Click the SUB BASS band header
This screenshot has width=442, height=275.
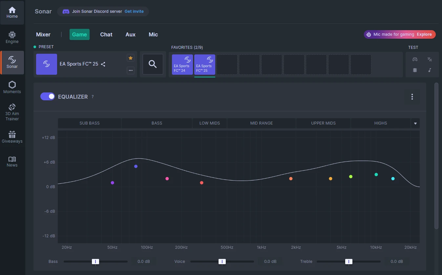point(90,123)
